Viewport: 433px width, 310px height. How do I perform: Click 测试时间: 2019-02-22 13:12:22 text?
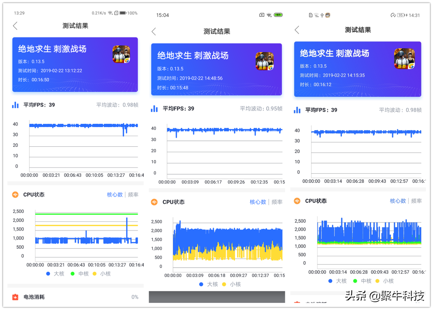click(x=50, y=71)
